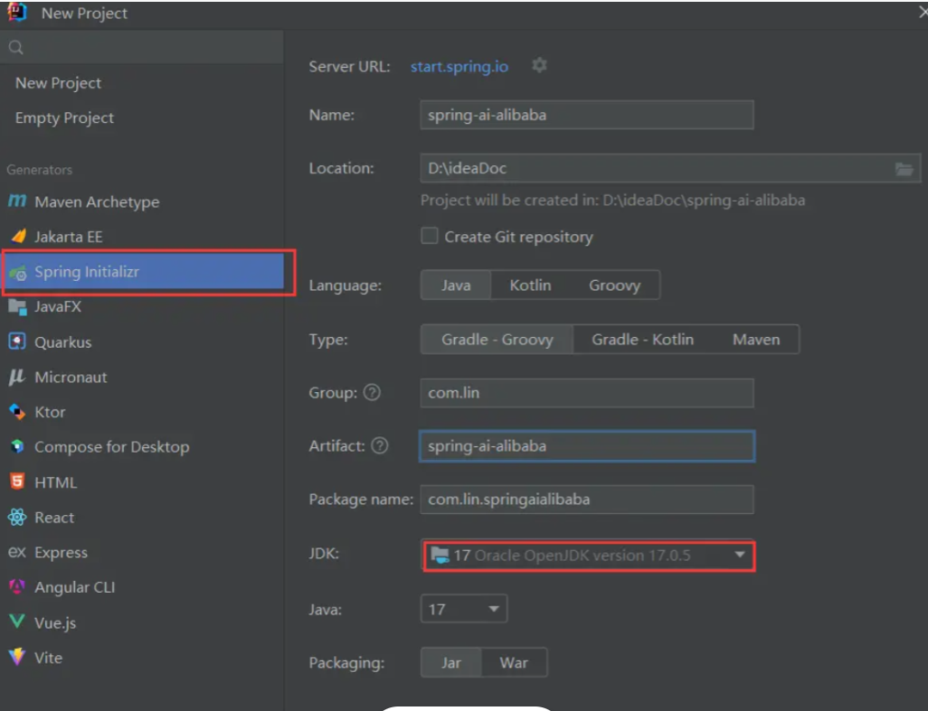Click the Vue.js V icon
This screenshot has width=928, height=711.
pyautogui.click(x=17, y=622)
